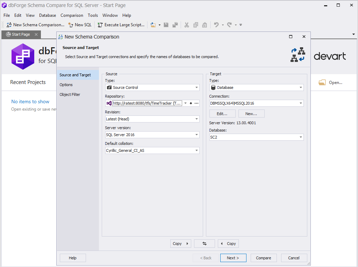This screenshot has width=358, height=267.
Task: Start a New Schema Comparison from the toolbar
Action: coord(35,25)
